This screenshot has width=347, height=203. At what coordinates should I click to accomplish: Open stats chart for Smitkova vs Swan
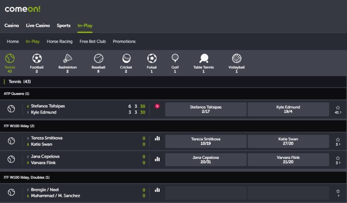click(x=157, y=139)
